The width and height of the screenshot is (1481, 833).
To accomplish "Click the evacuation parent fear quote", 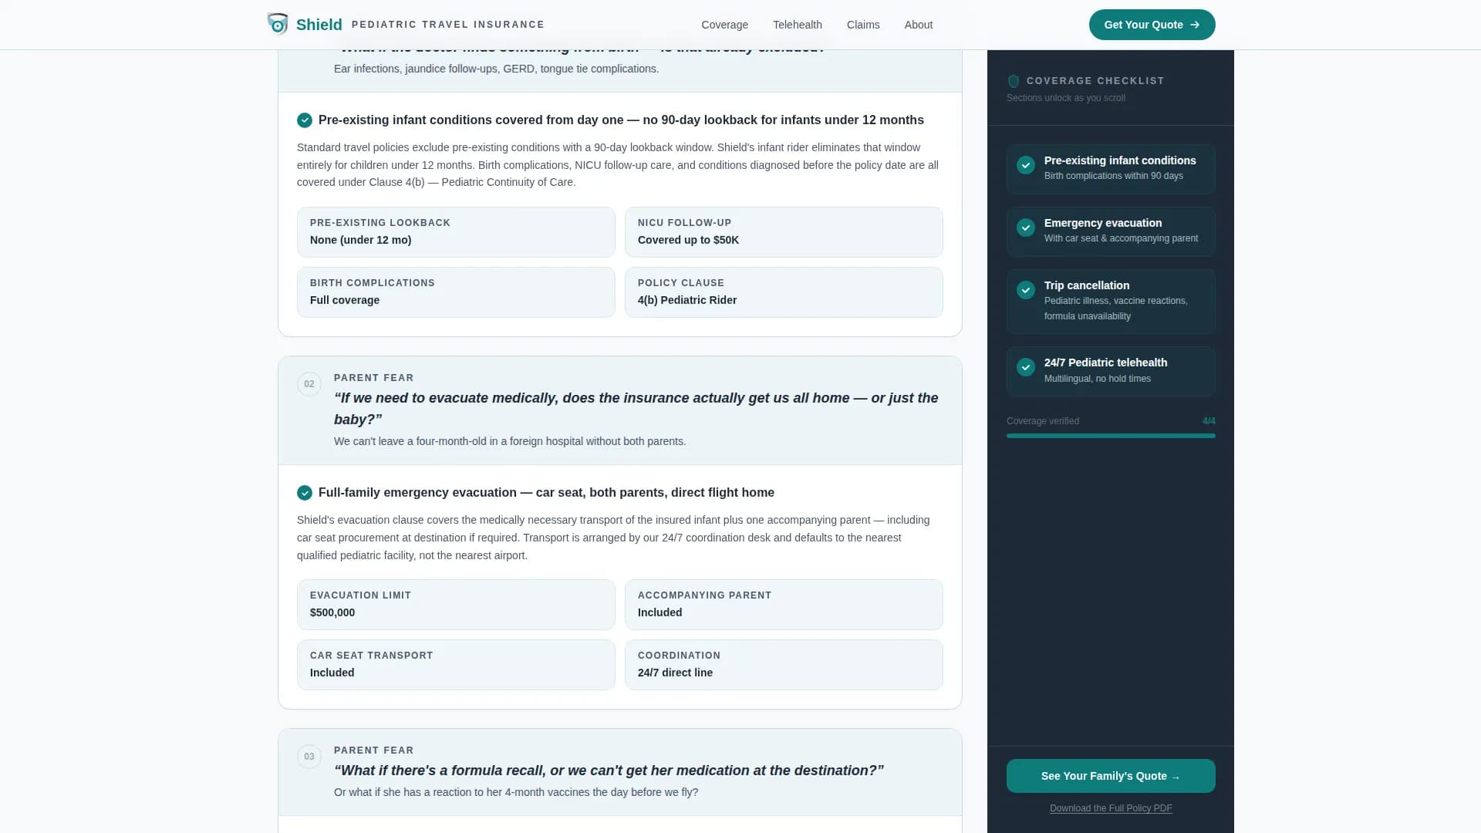I will (x=636, y=409).
